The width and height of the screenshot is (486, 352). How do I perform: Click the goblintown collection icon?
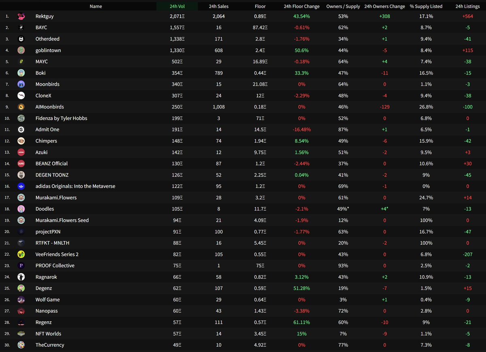tap(21, 50)
